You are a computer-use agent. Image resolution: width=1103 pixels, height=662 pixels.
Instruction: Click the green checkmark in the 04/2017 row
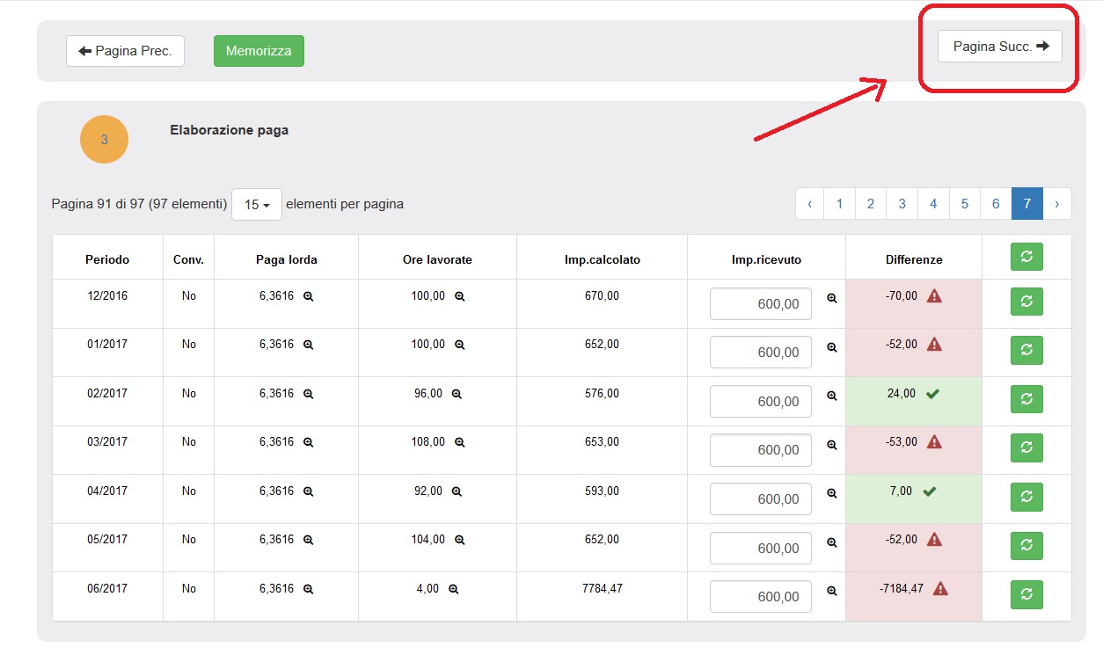(x=929, y=491)
